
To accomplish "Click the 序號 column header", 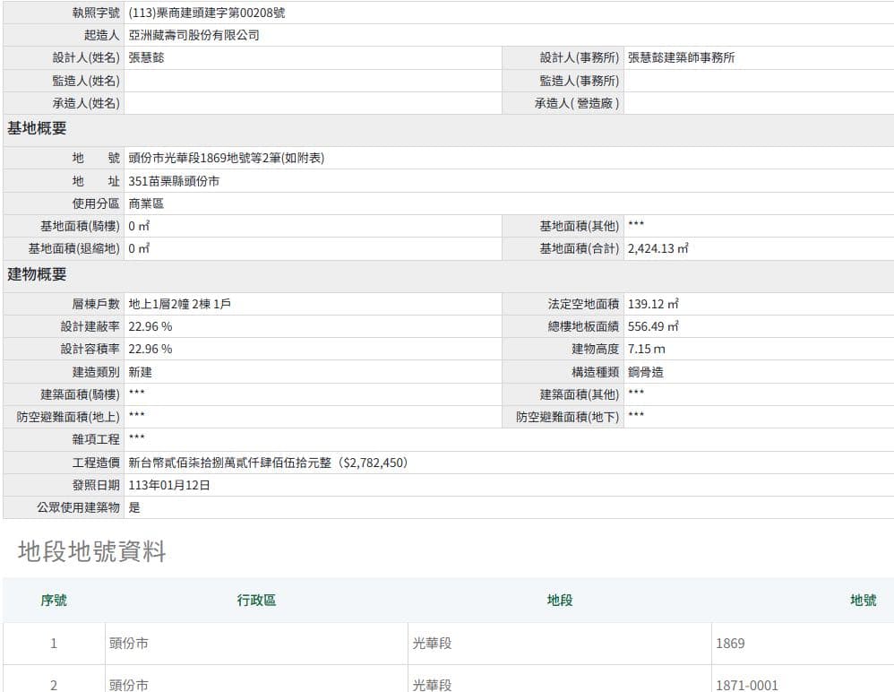I will tap(53, 601).
